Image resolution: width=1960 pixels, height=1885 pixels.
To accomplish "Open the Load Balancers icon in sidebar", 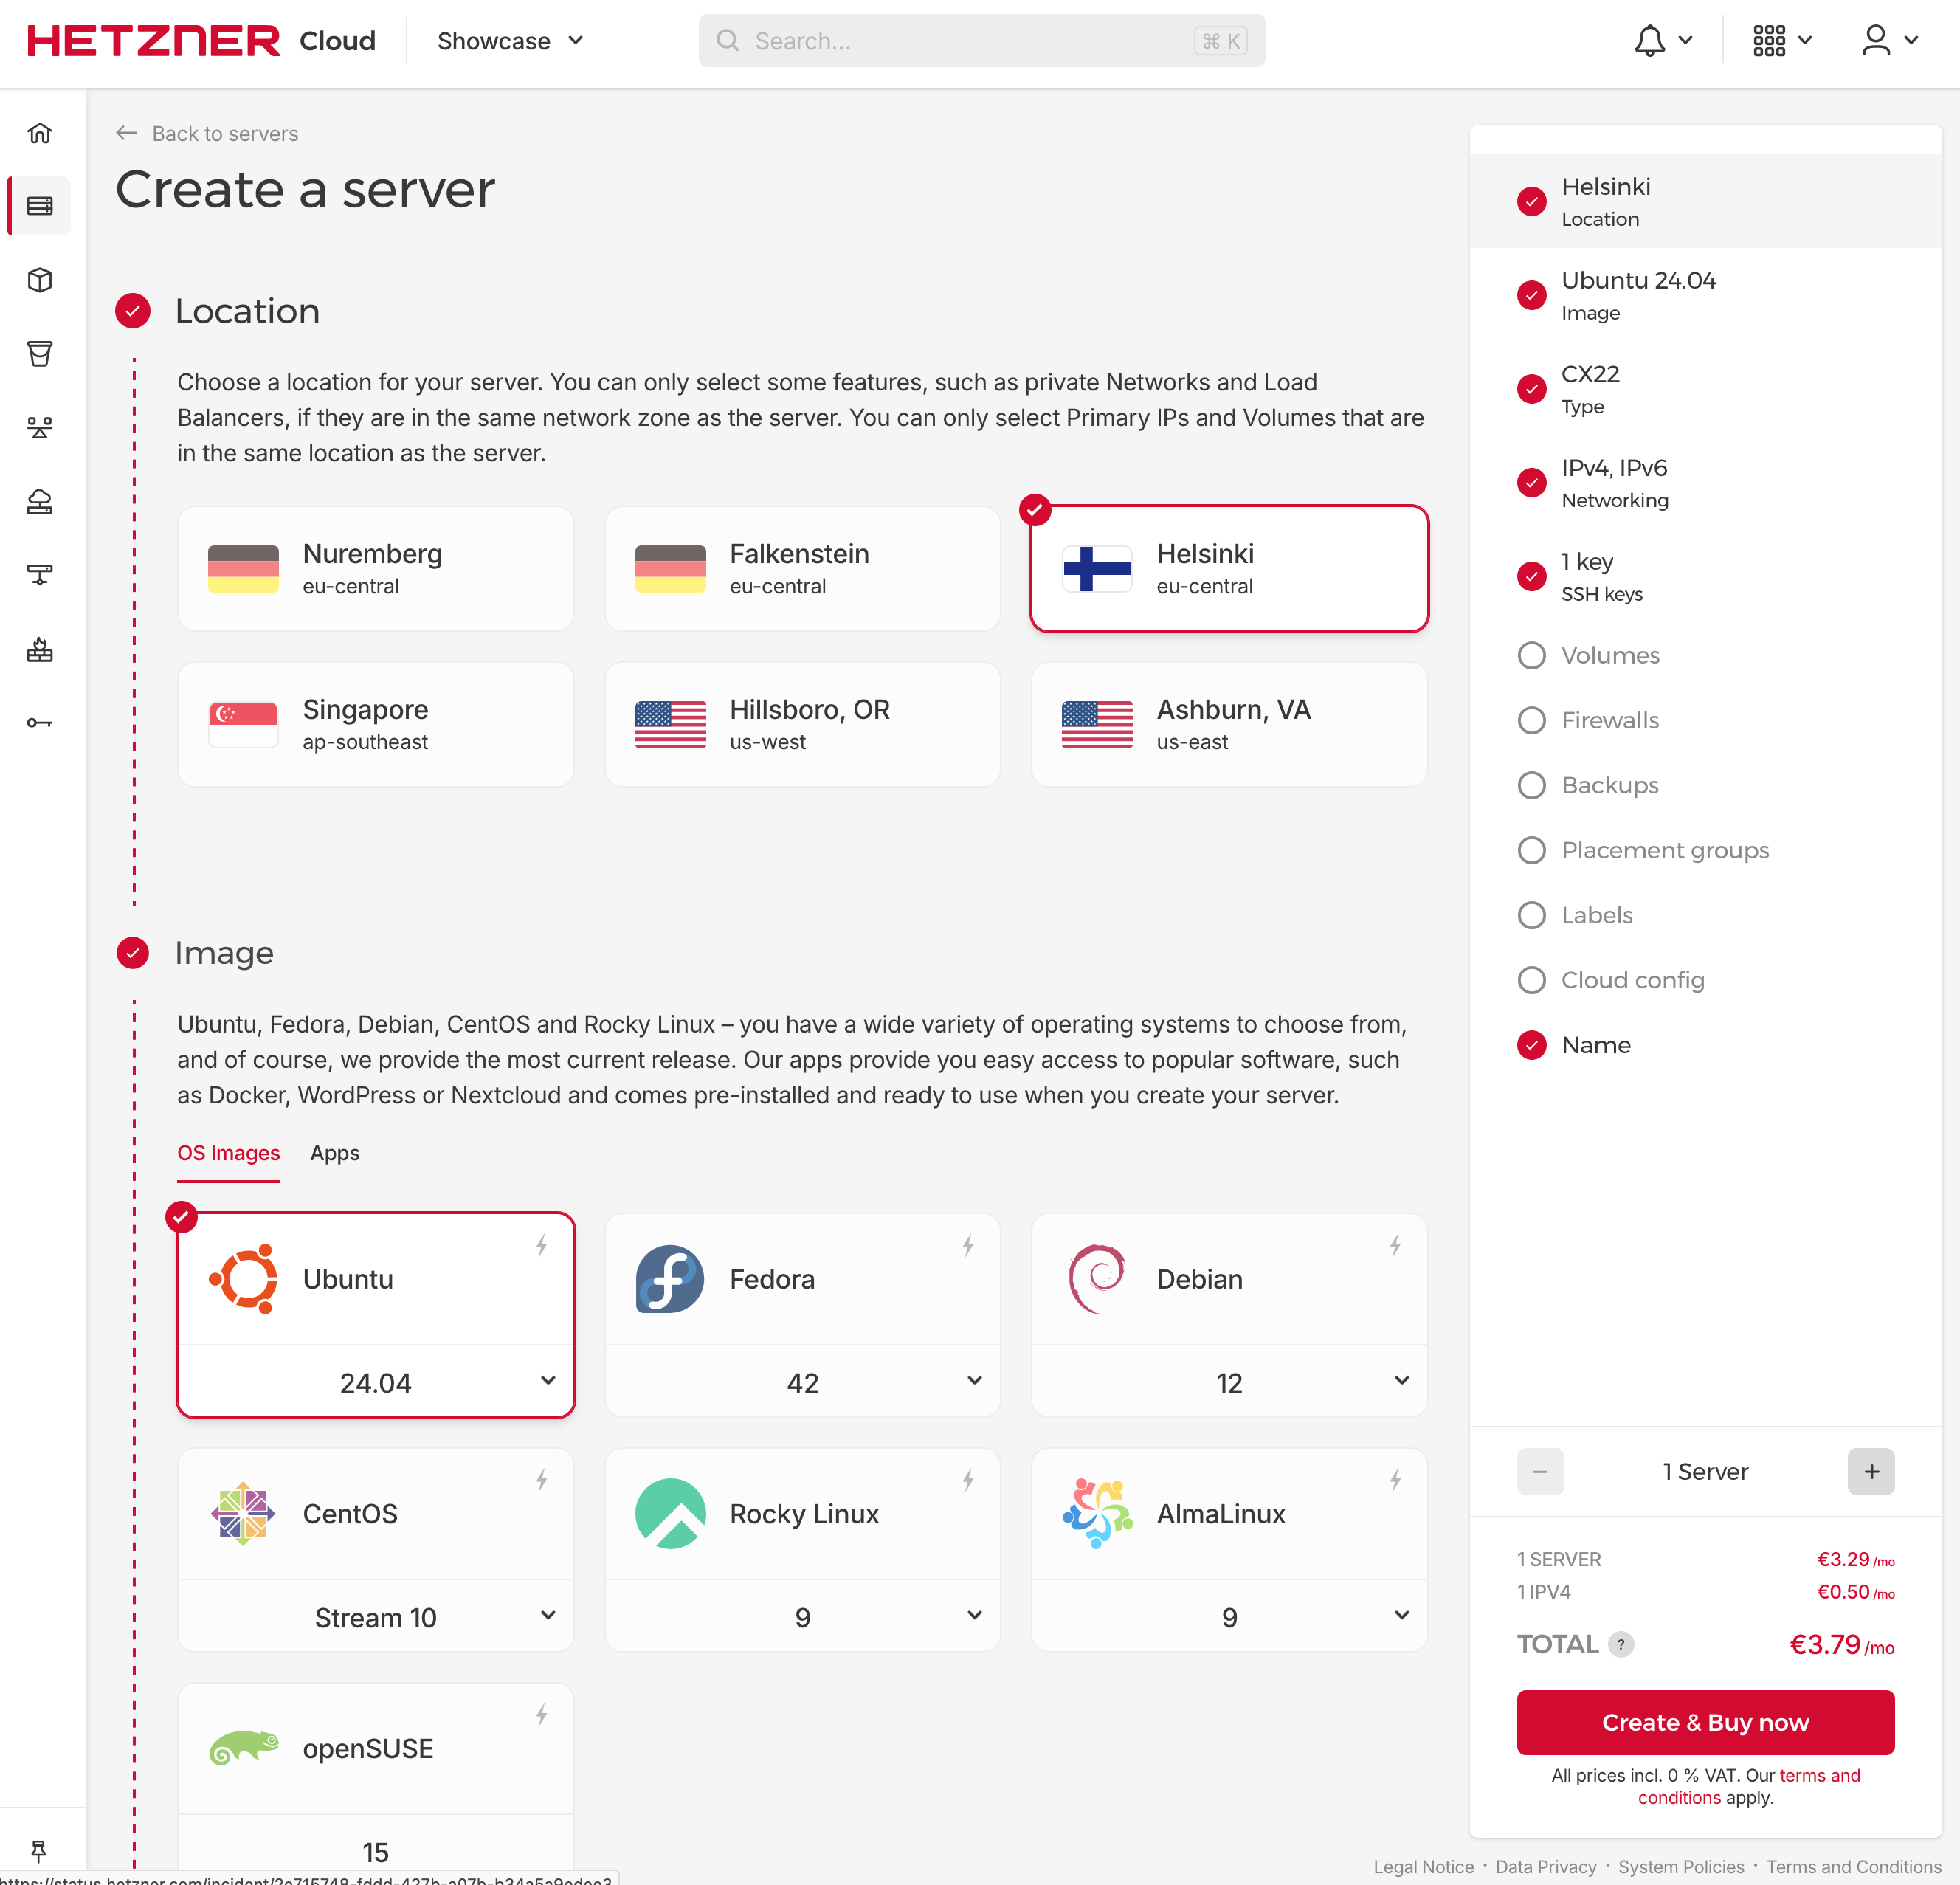I will pyautogui.click(x=40, y=428).
